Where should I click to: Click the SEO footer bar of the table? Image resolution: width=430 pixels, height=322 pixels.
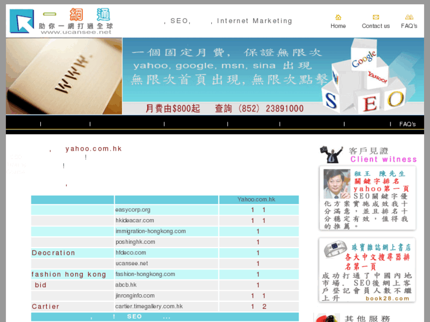(x=165, y=317)
